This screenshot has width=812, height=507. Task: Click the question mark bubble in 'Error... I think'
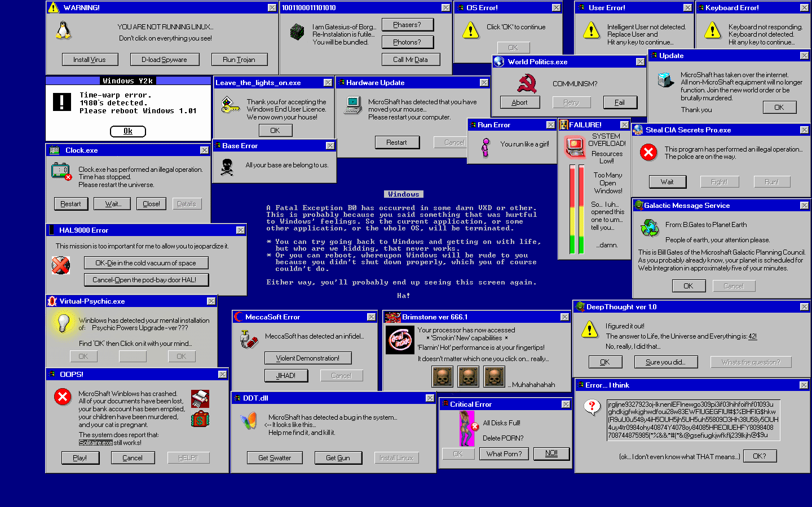pyautogui.click(x=592, y=407)
